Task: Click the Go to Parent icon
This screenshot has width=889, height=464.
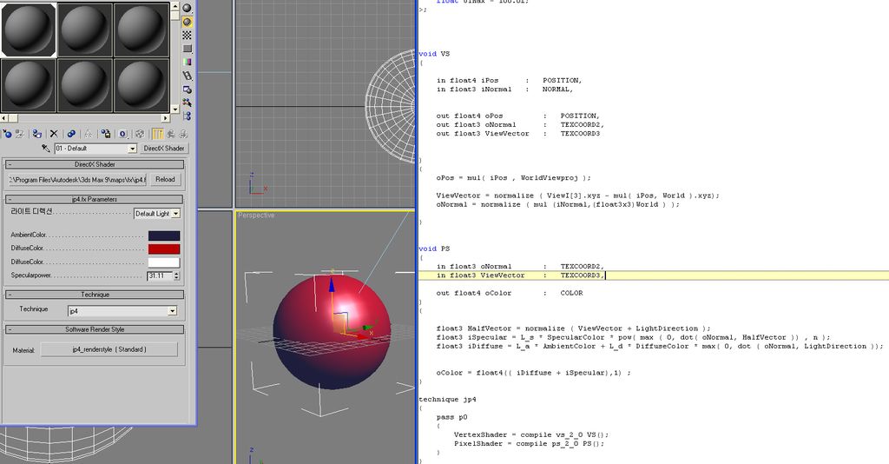Action: pos(170,134)
